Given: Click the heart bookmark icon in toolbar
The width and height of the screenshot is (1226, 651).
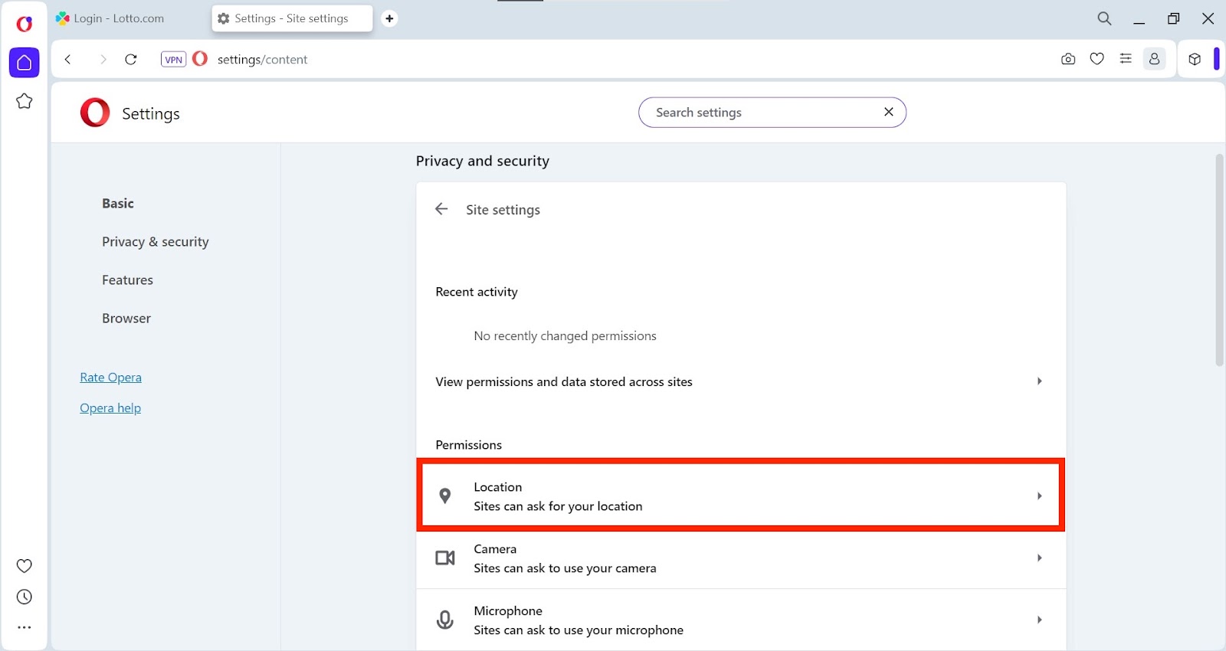Looking at the screenshot, I should (1097, 59).
